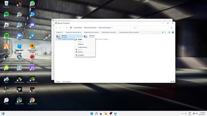Open RAGE Multiplayer desktop shortcut
Image resolution: width=207 pixels, height=116 pixels.
point(19,80)
